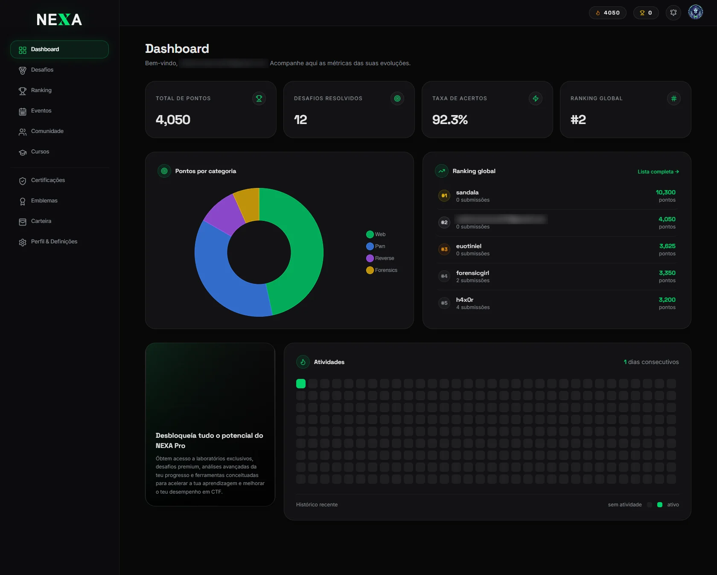Click the #1 rank badge for sandala
The width and height of the screenshot is (717, 575).
[x=444, y=196]
